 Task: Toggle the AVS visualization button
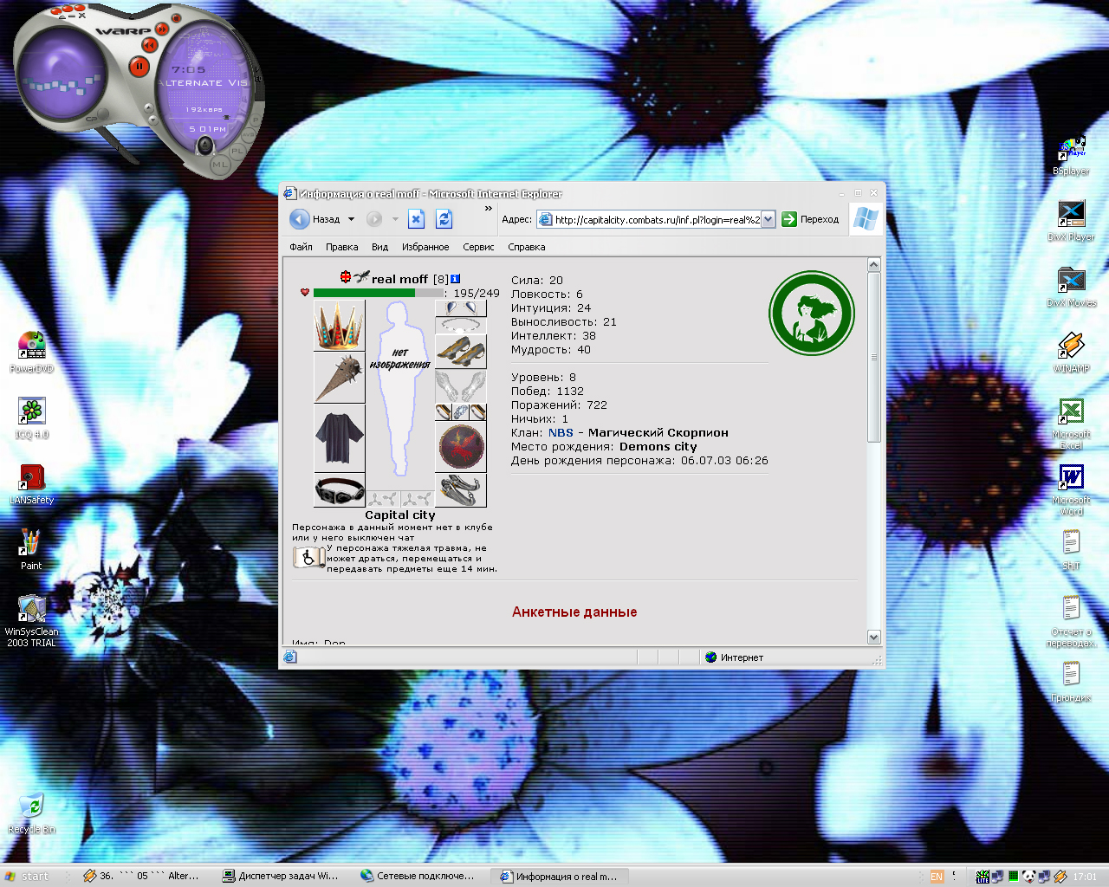(249, 135)
